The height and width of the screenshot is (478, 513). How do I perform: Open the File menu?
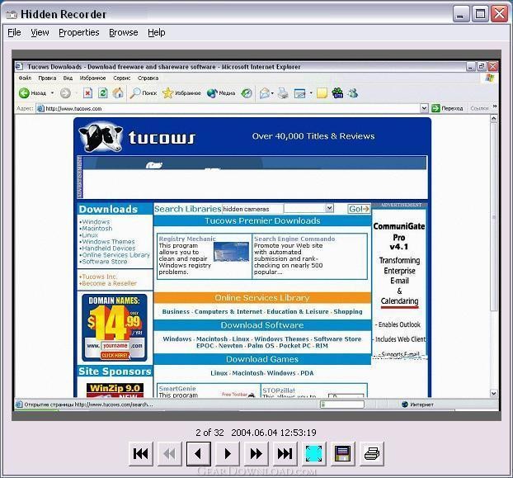(14, 32)
